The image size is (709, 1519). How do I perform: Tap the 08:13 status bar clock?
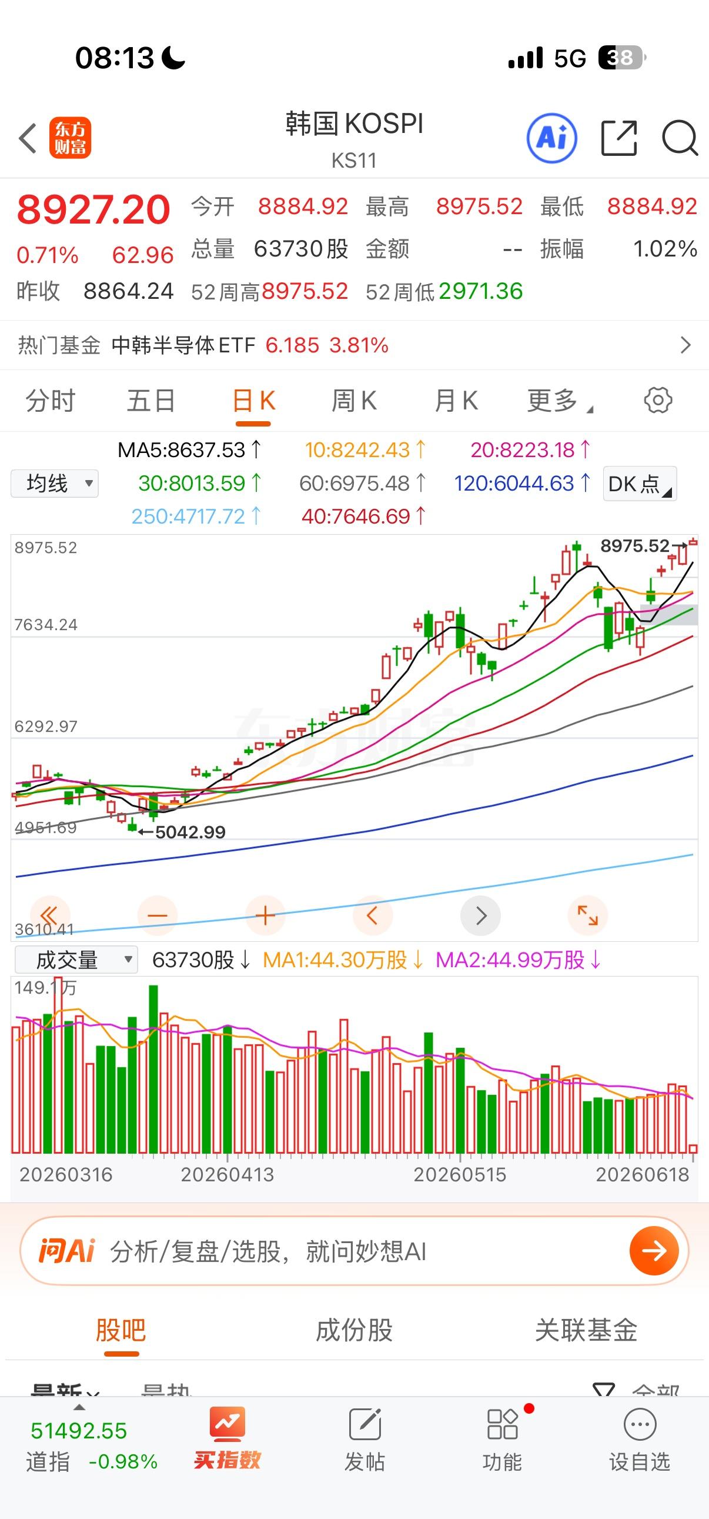[x=114, y=58]
